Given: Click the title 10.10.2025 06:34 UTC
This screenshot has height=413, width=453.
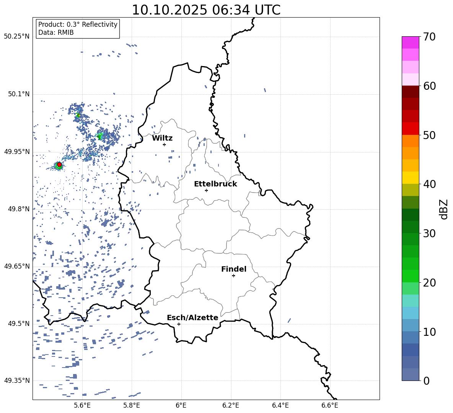Looking at the screenshot, I should pos(206,10).
